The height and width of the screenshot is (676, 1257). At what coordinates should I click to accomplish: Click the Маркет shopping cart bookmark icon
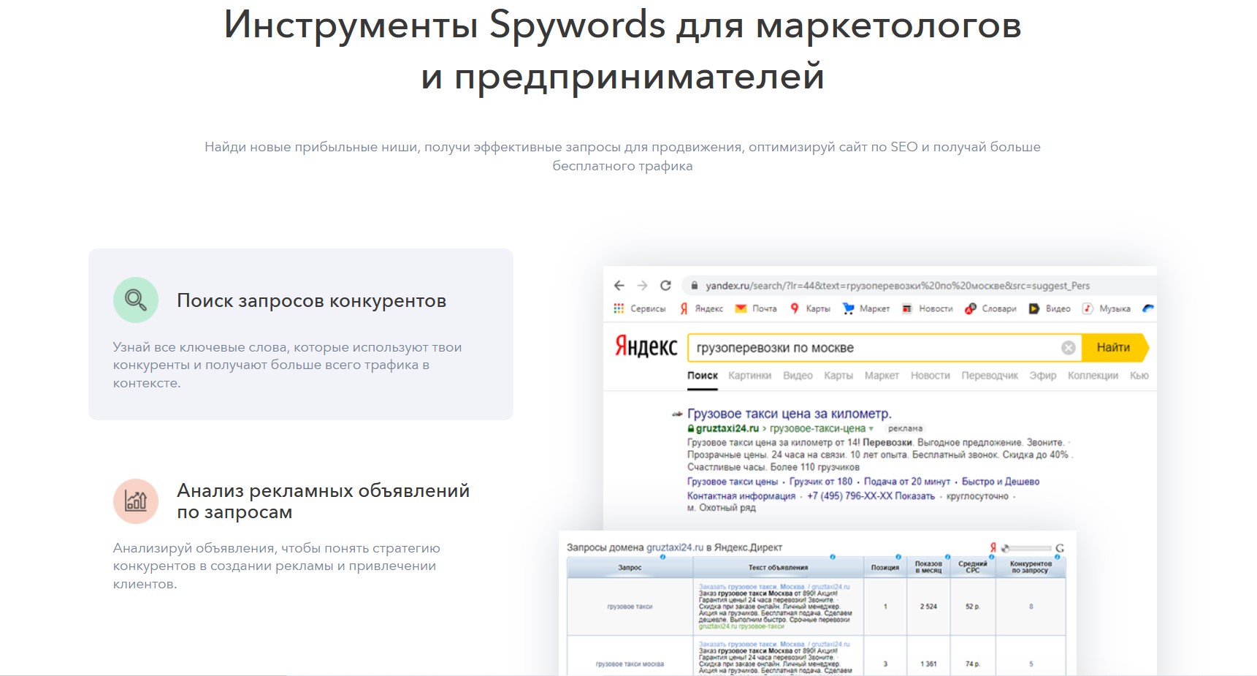[x=848, y=308]
